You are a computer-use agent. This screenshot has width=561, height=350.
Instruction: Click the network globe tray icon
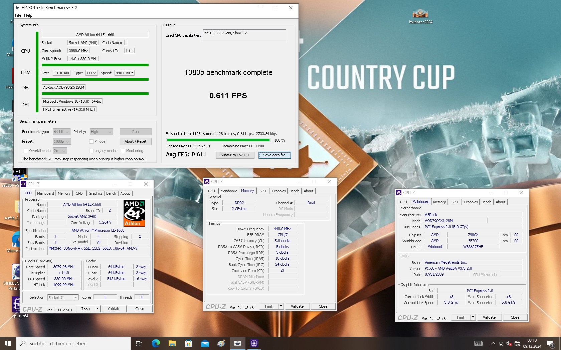[x=517, y=343]
